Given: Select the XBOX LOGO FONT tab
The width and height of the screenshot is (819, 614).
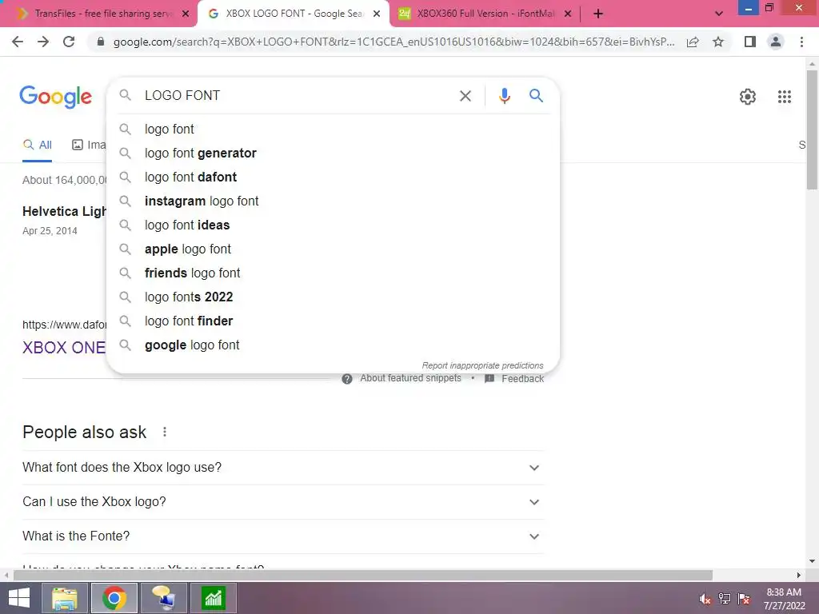Looking at the screenshot, I should [x=294, y=14].
